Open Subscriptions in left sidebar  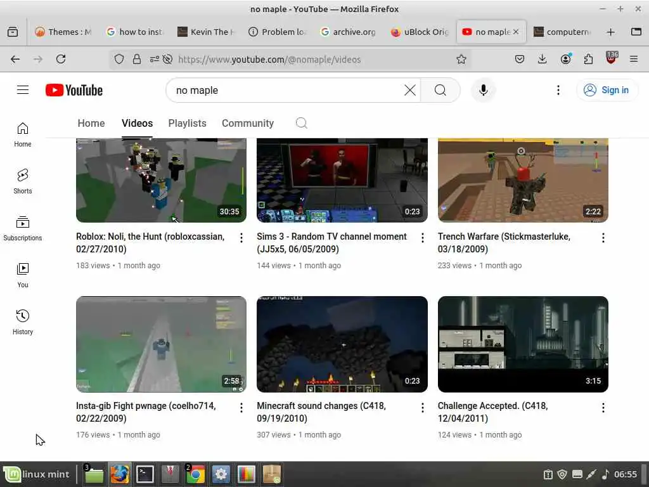tap(23, 228)
